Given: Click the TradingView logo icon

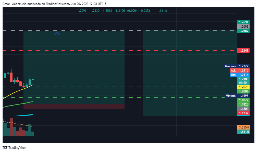Looking at the screenshot, I should point(5,147).
